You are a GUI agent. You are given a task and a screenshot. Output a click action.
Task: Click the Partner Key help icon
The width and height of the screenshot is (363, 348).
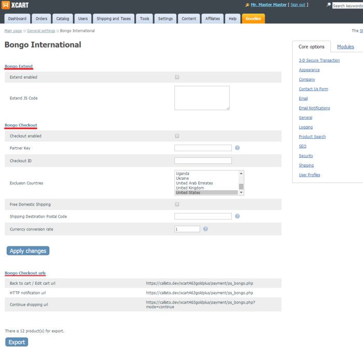(237, 148)
